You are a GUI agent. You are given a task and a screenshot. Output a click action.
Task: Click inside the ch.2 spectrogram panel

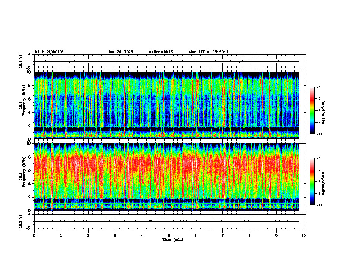167,177
